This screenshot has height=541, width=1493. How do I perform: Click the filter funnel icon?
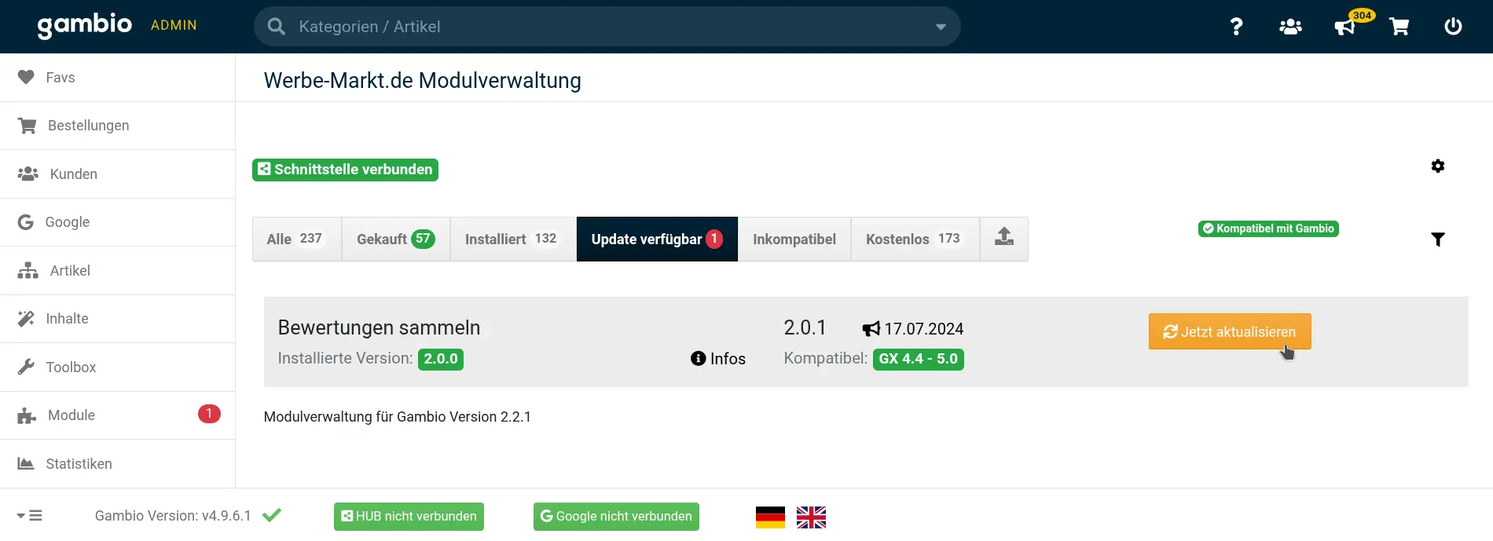coord(1437,239)
